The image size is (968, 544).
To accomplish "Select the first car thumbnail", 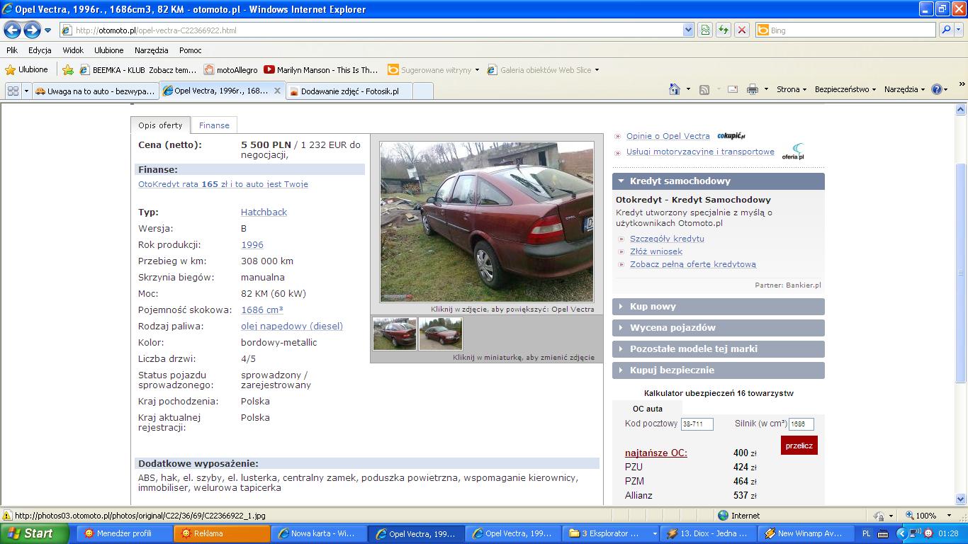I will tap(395, 334).
